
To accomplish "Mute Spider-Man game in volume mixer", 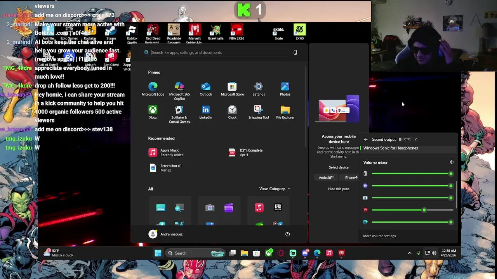I will (x=365, y=210).
